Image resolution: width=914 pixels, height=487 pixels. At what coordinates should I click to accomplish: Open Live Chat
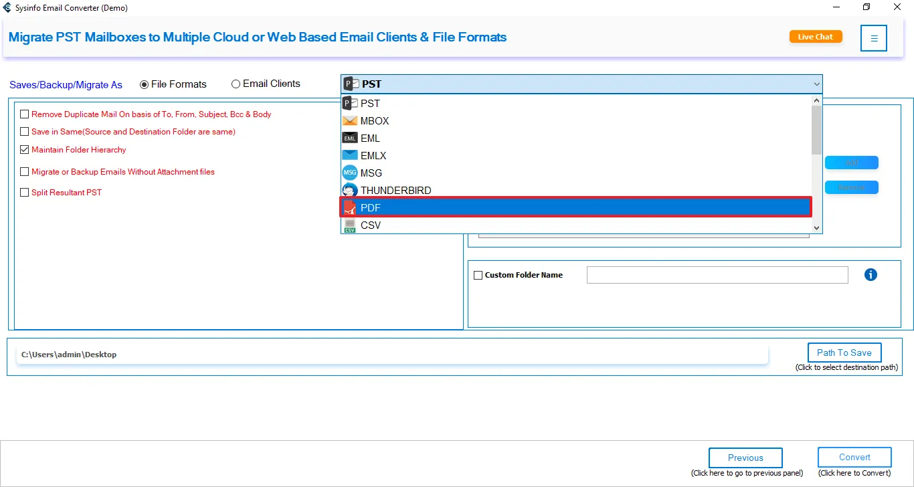point(815,37)
